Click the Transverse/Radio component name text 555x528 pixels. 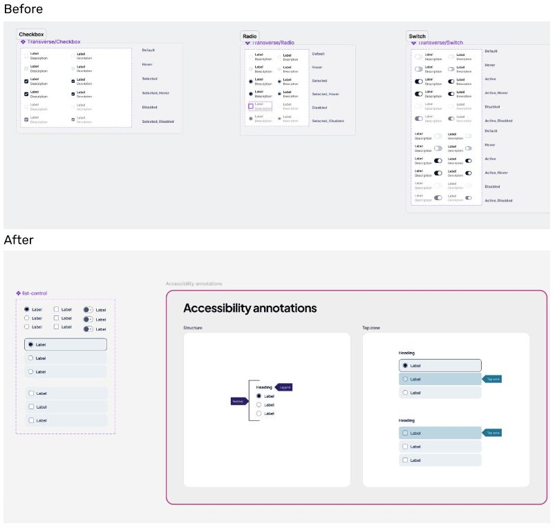point(272,42)
